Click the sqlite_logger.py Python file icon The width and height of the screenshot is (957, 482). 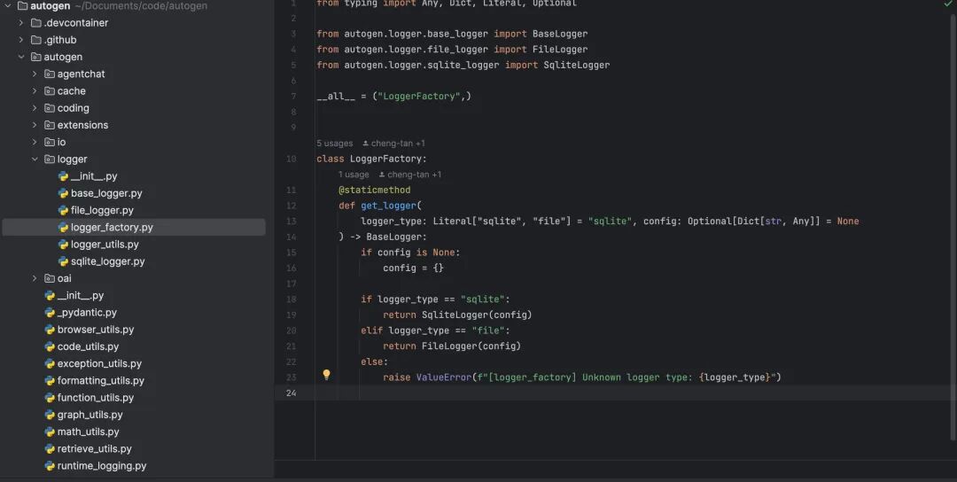(63, 261)
